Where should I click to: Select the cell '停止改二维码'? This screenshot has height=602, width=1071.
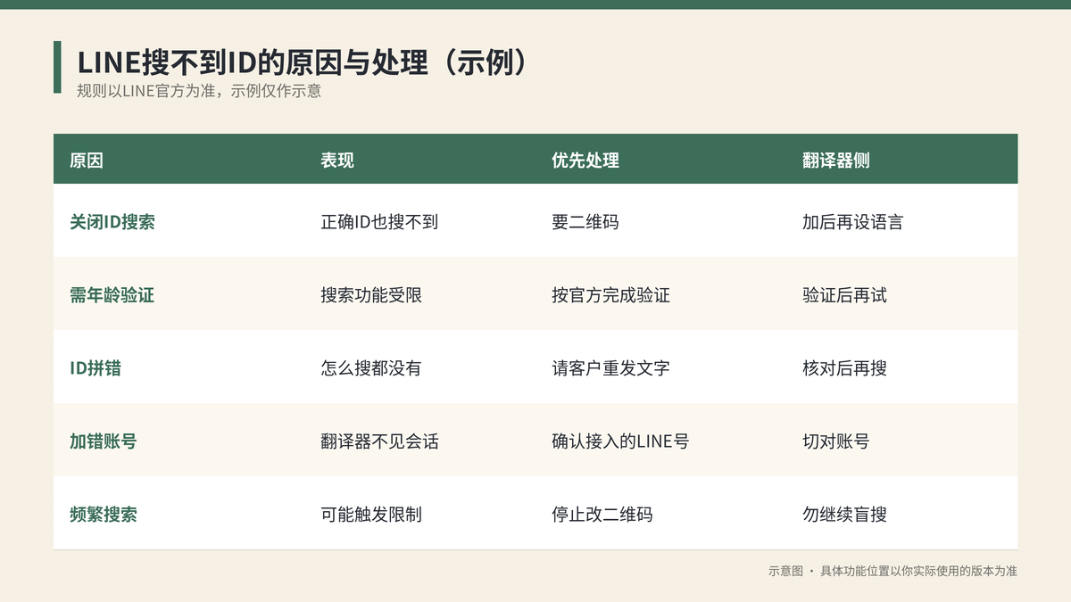(x=602, y=515)
